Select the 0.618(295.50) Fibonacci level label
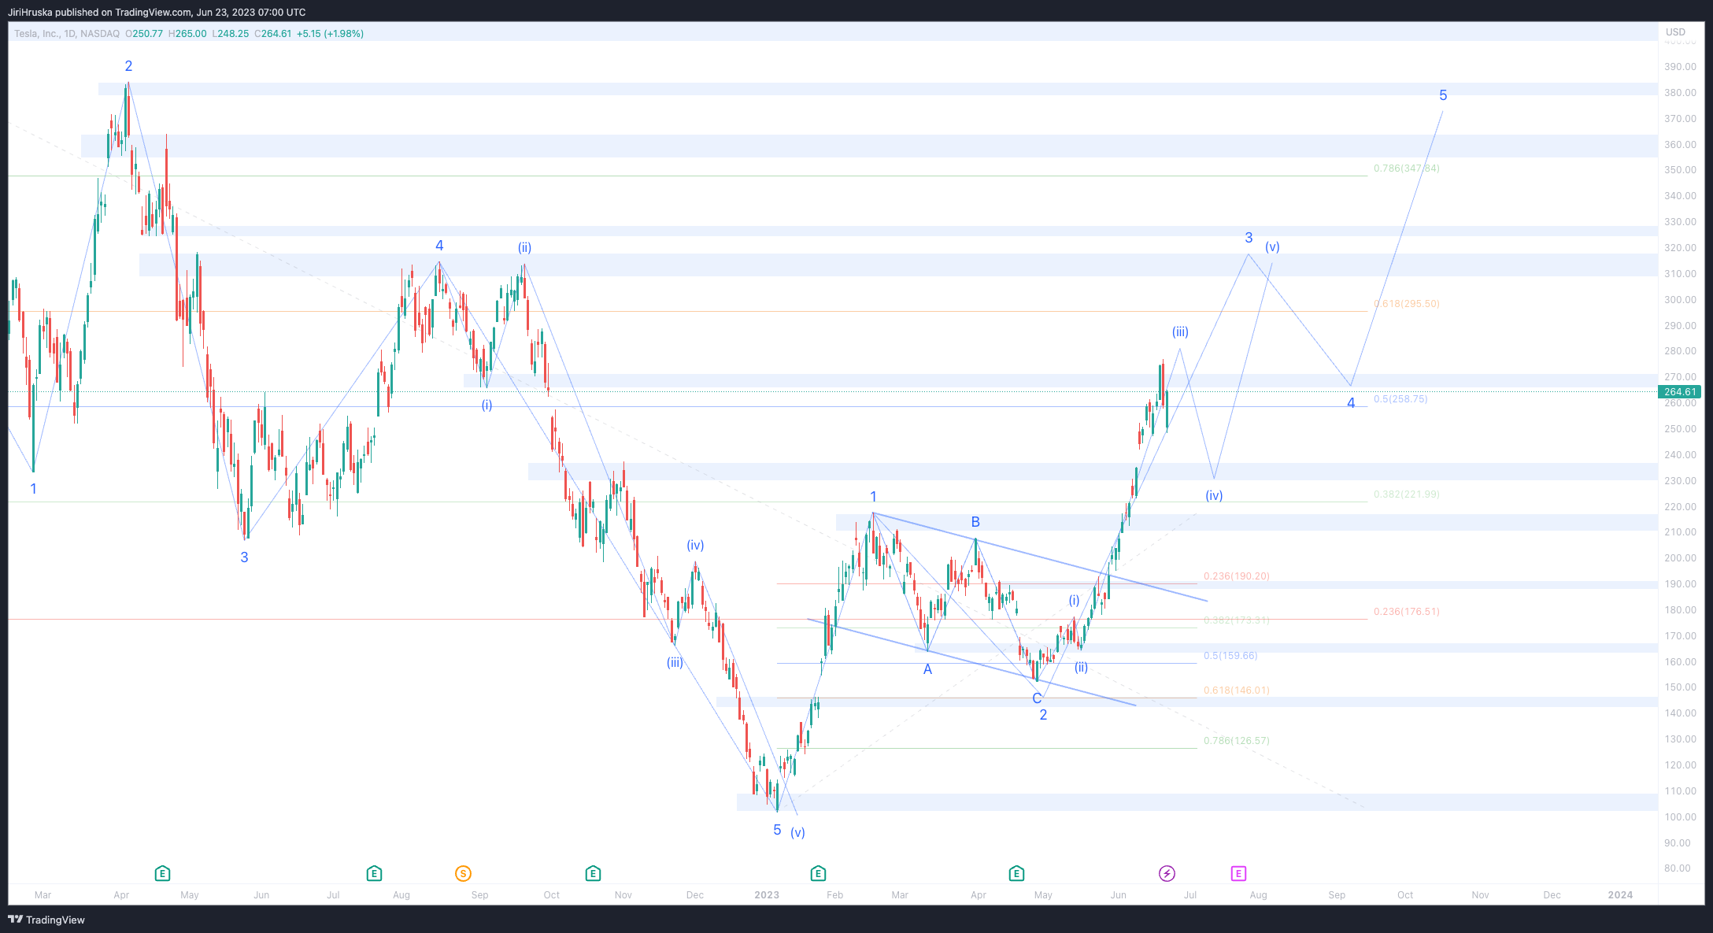1713x933 pixels. (1406, 304)
